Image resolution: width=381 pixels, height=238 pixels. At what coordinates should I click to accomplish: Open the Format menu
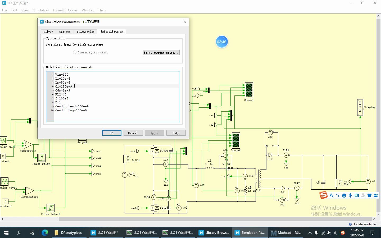(58, 10)
